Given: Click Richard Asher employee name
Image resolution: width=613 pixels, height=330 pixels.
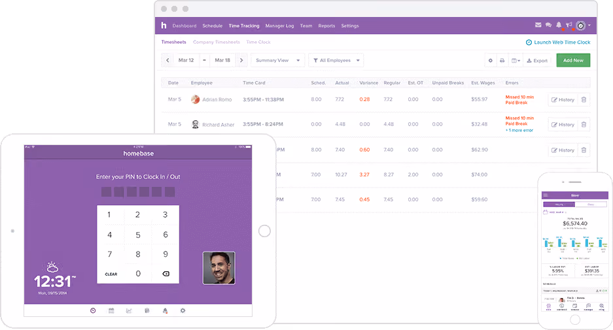Looking at the screenshot, I should (x=218, y=125).
